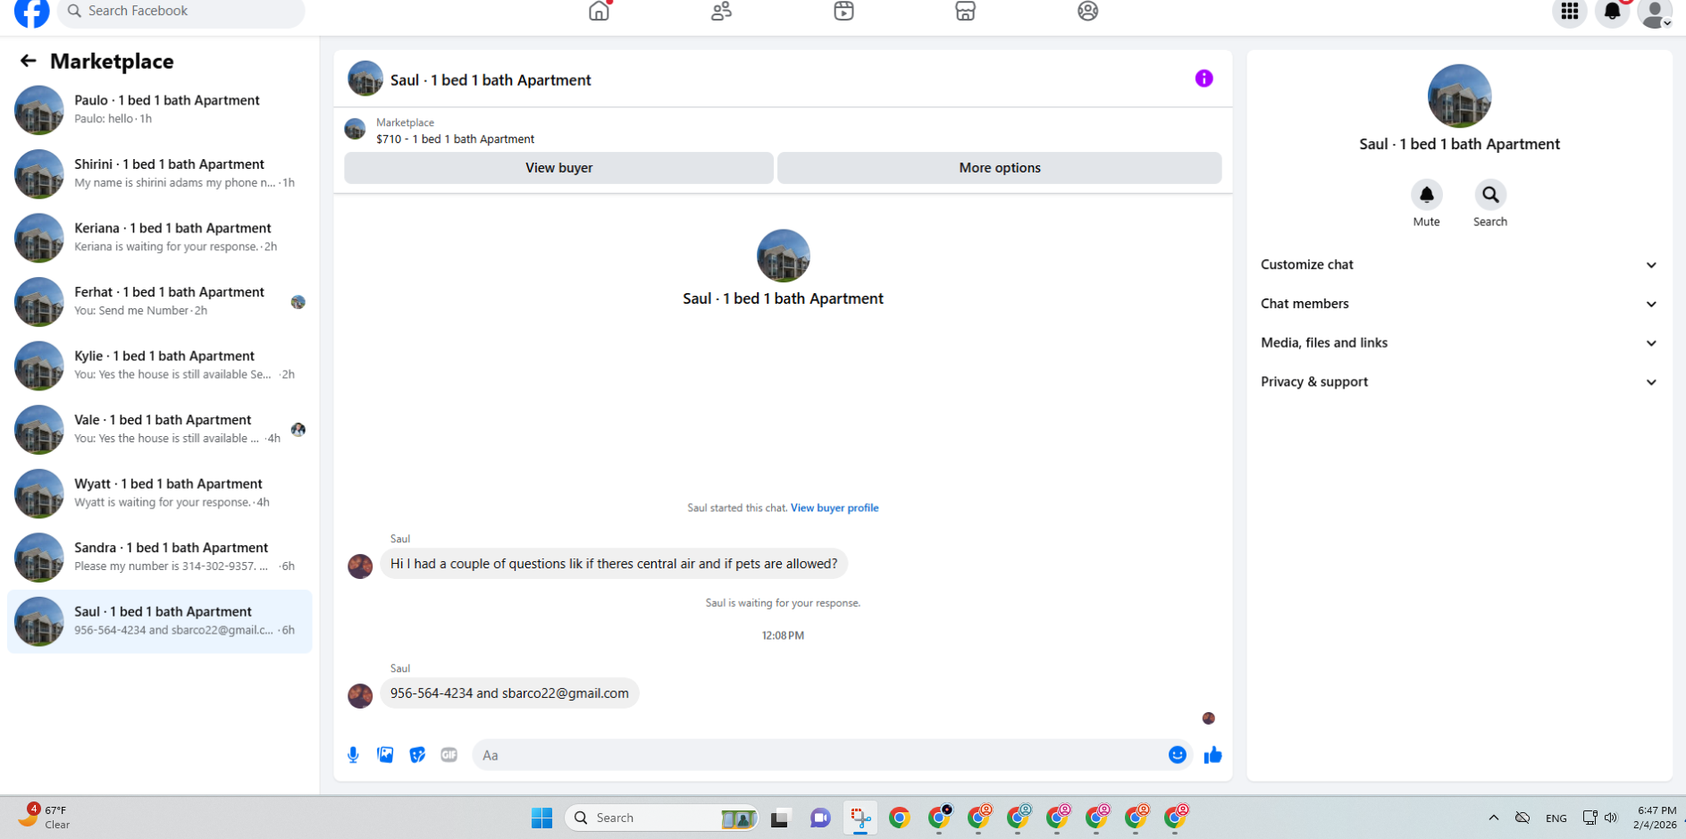Open the Snipping Tool taskbar icon

[x=860, y=818]
